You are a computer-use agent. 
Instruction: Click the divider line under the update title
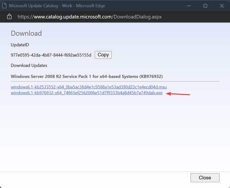[115, 81]
